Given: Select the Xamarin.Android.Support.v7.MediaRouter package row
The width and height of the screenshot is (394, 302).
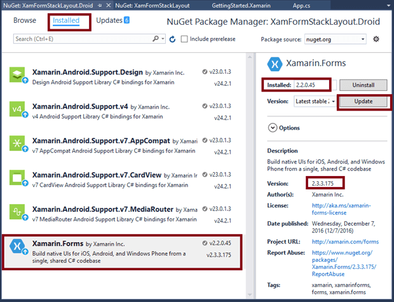Looking at the screenshot, I should tap(123, 214).
